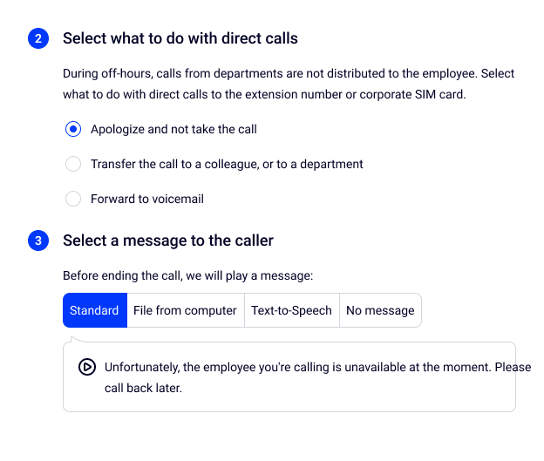This screenshot has width=544, height=461.
Task: Switch to the Text-to-Speech tab
Action: point(291,311)
